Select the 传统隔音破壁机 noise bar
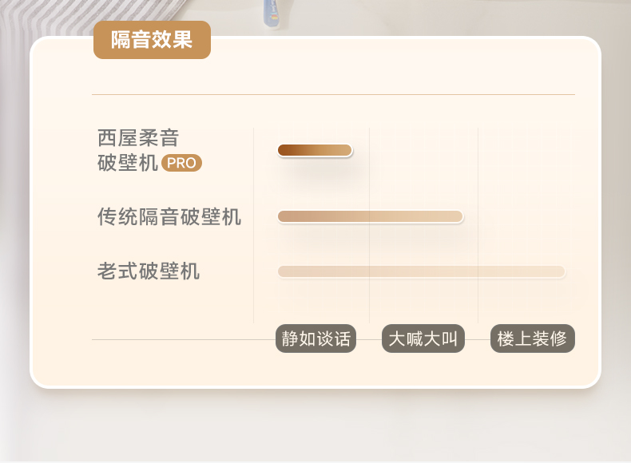The image size is (631, 463). tap(371, 216)
